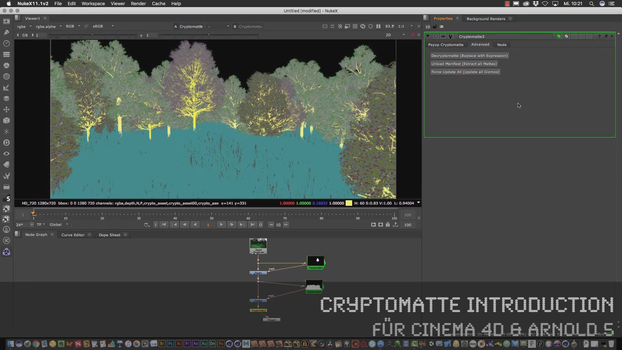Screen dimensions: 622x350
Task: Toggle the Cryptomatte3 node enable checkbox
Action: (559, 36)
